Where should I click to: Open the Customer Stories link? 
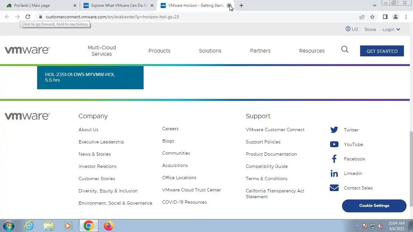[97, 179]
